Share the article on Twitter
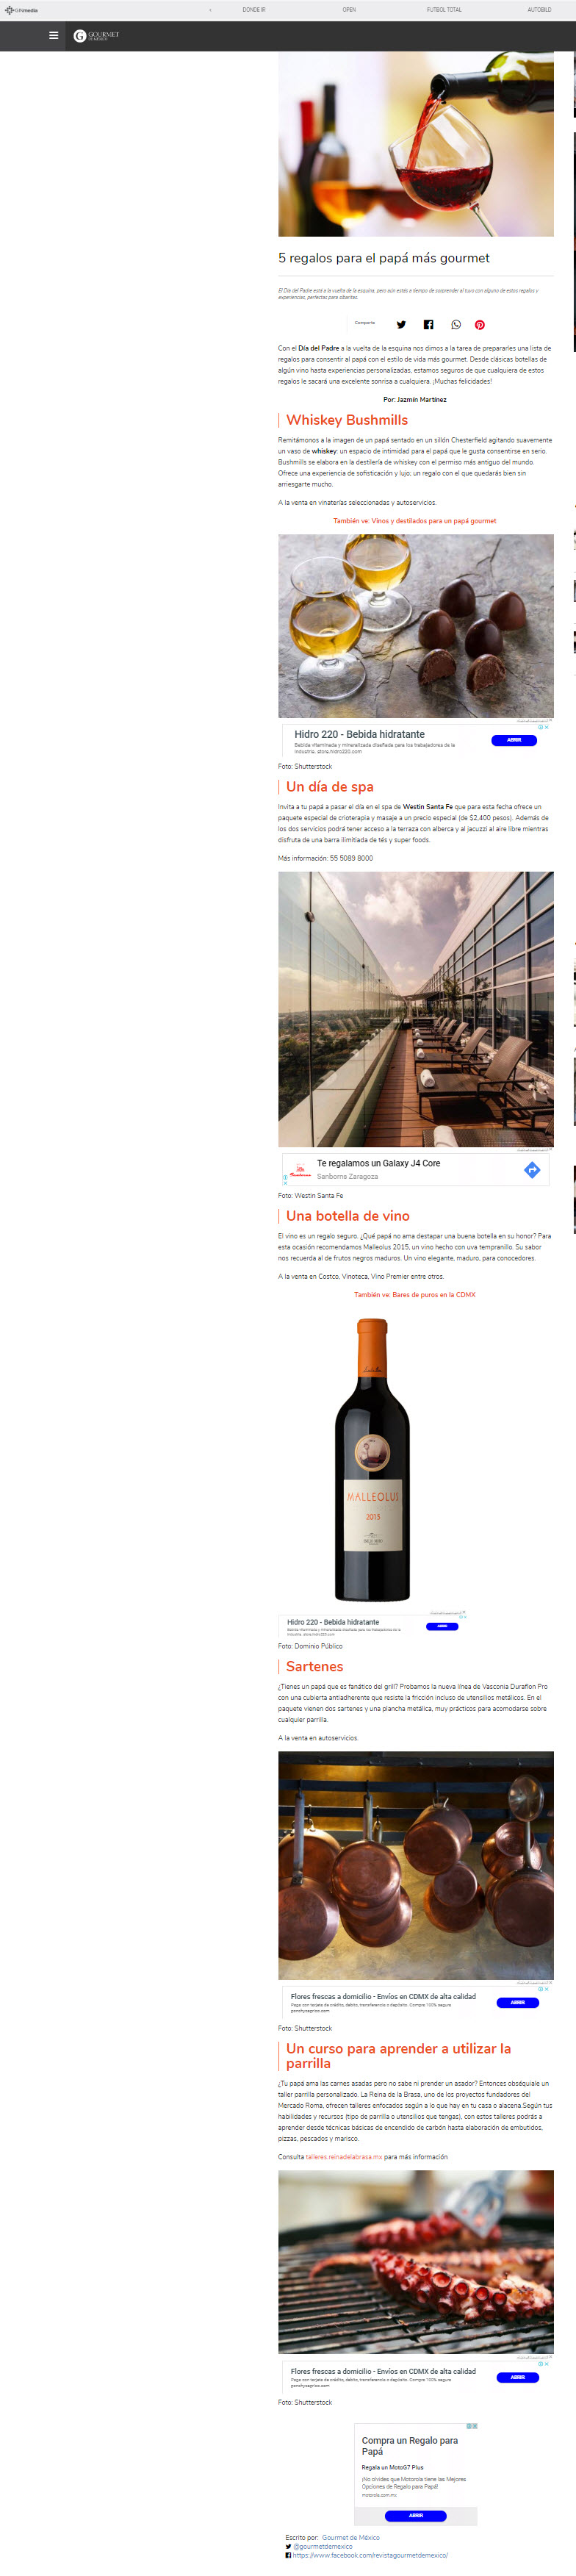Image resolution: width=576 pixels, height=2576 pixels. (401, 324)
